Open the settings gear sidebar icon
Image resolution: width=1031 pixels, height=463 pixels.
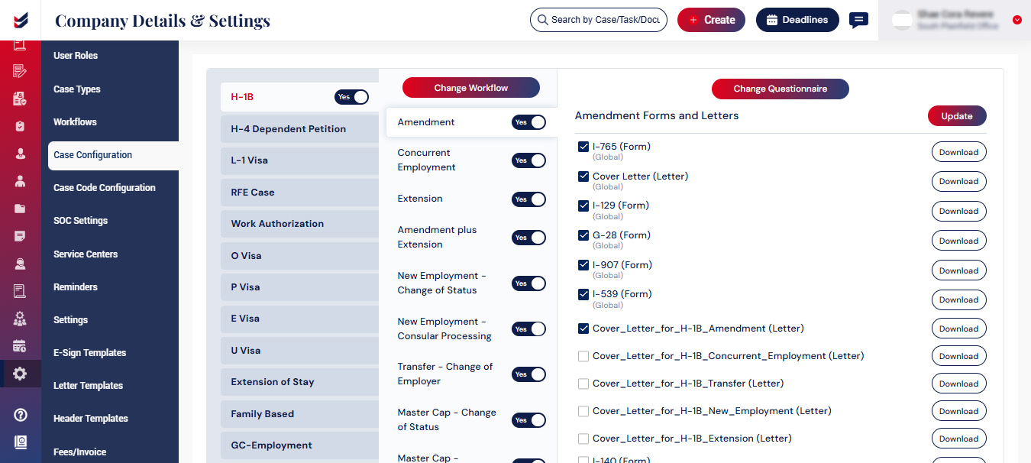click(x=20, y=374)
